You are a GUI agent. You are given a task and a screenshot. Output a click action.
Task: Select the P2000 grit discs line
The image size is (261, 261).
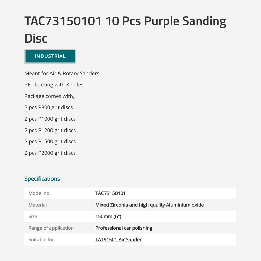coord(50,153)
